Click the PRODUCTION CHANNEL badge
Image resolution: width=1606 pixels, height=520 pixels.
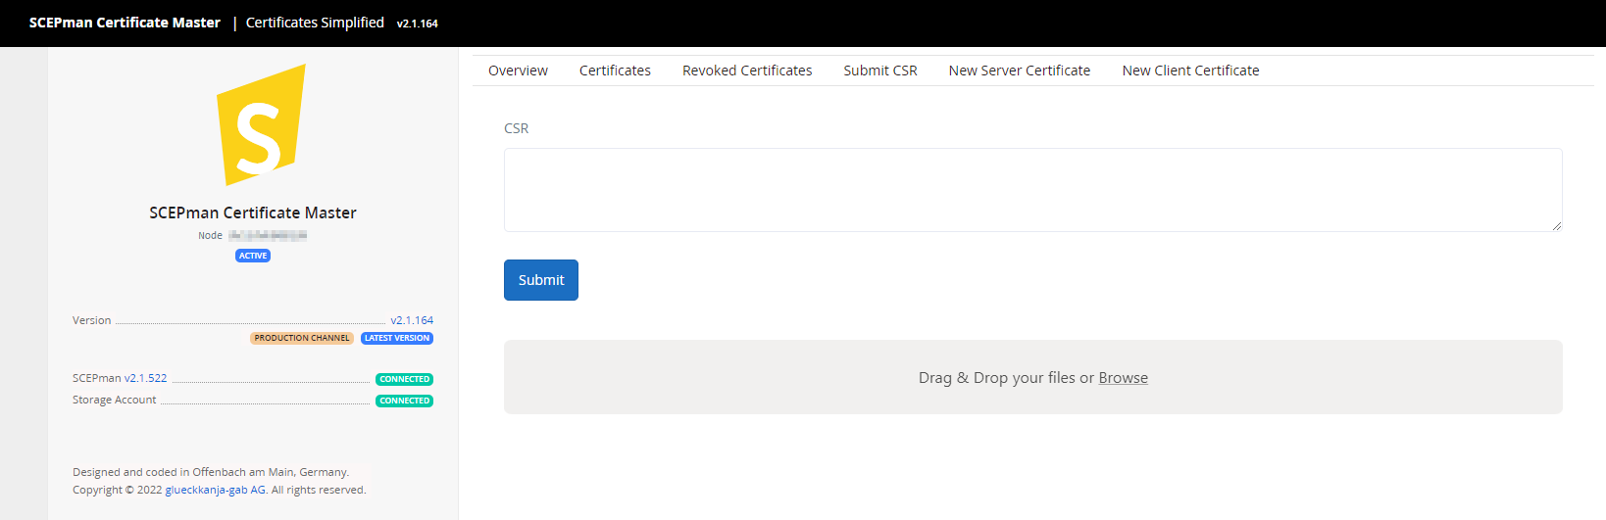[x=302, y=338]
